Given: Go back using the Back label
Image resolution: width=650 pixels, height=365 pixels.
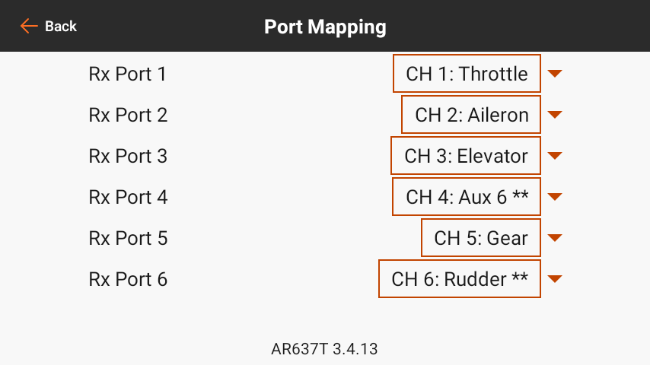Looking at the screenshot, I should pyautogui.click(x=61, y=27).
